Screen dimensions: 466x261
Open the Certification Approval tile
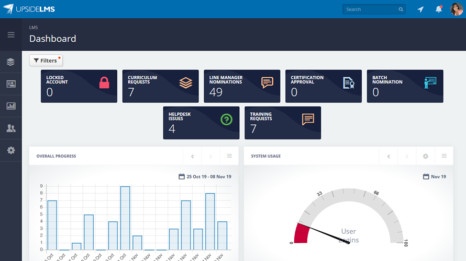pyautogui.click(x=324, y=86)
